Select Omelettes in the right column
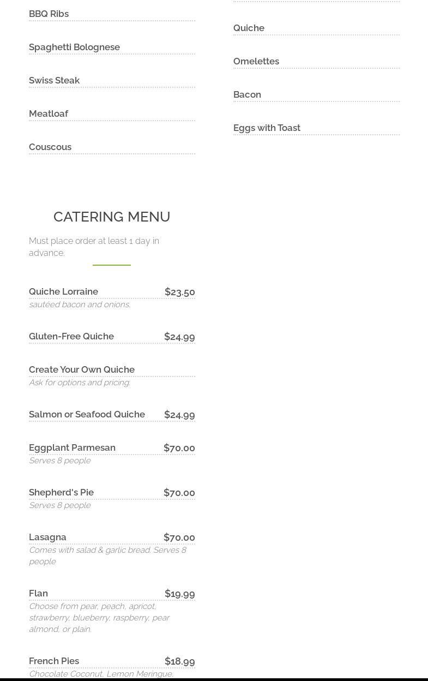Image resolution: width=428 pixels, height=681 pixels. point(256,61)
